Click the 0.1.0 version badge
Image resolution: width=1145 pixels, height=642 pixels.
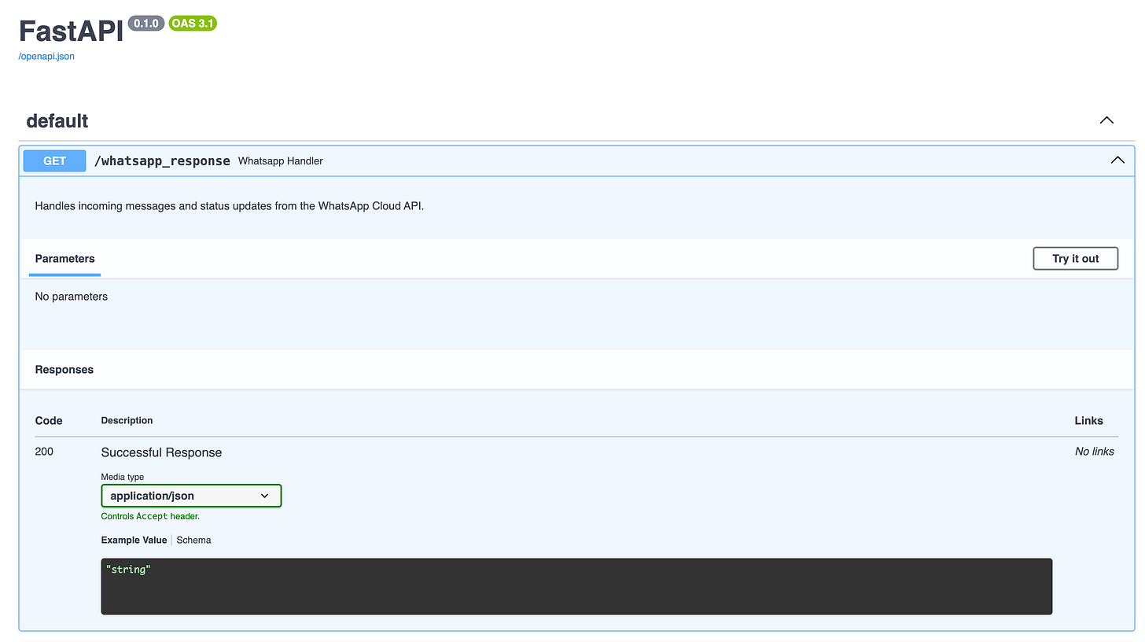click(145, 24)
